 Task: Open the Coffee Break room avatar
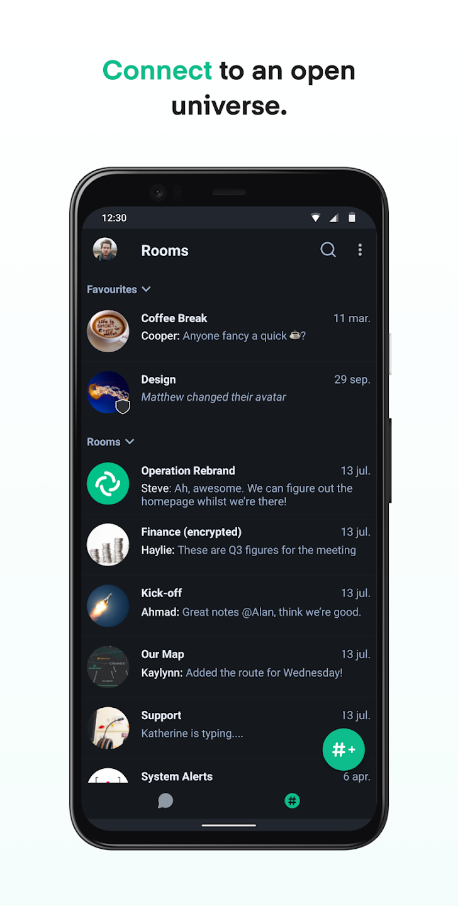tap(108, 330)
